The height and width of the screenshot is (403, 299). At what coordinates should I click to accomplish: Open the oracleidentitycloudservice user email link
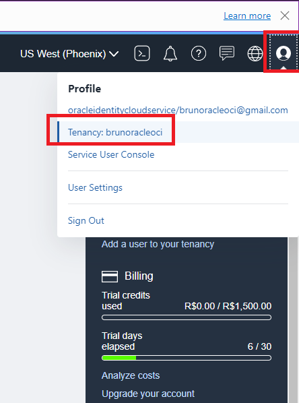pyautogui.click(x=178, y=110)
